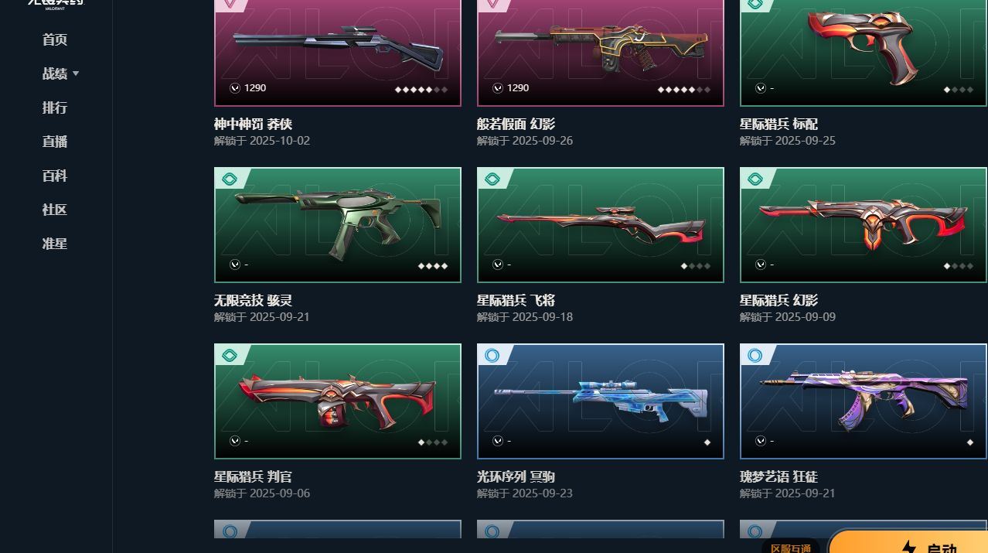
Task: Select the 星际猎兵 飞将 skin thumbnail
Action: coord(601,225)
